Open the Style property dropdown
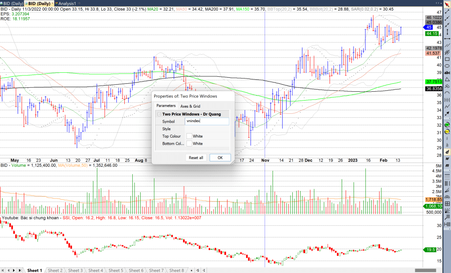The image size is (451, 273). click(x=207, y=129)
